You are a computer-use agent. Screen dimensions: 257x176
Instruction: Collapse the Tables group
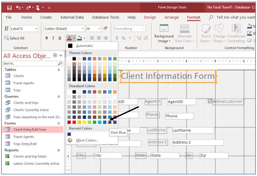[58, 70]
